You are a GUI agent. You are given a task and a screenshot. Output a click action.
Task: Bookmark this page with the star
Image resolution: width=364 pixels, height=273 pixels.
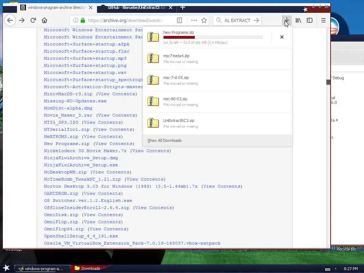[x=204, y=20]
